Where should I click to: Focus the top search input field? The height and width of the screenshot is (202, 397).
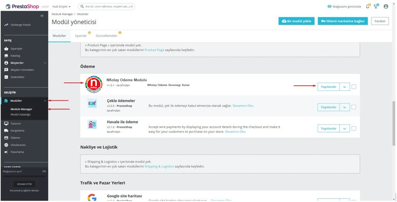(x=109, y=7)
